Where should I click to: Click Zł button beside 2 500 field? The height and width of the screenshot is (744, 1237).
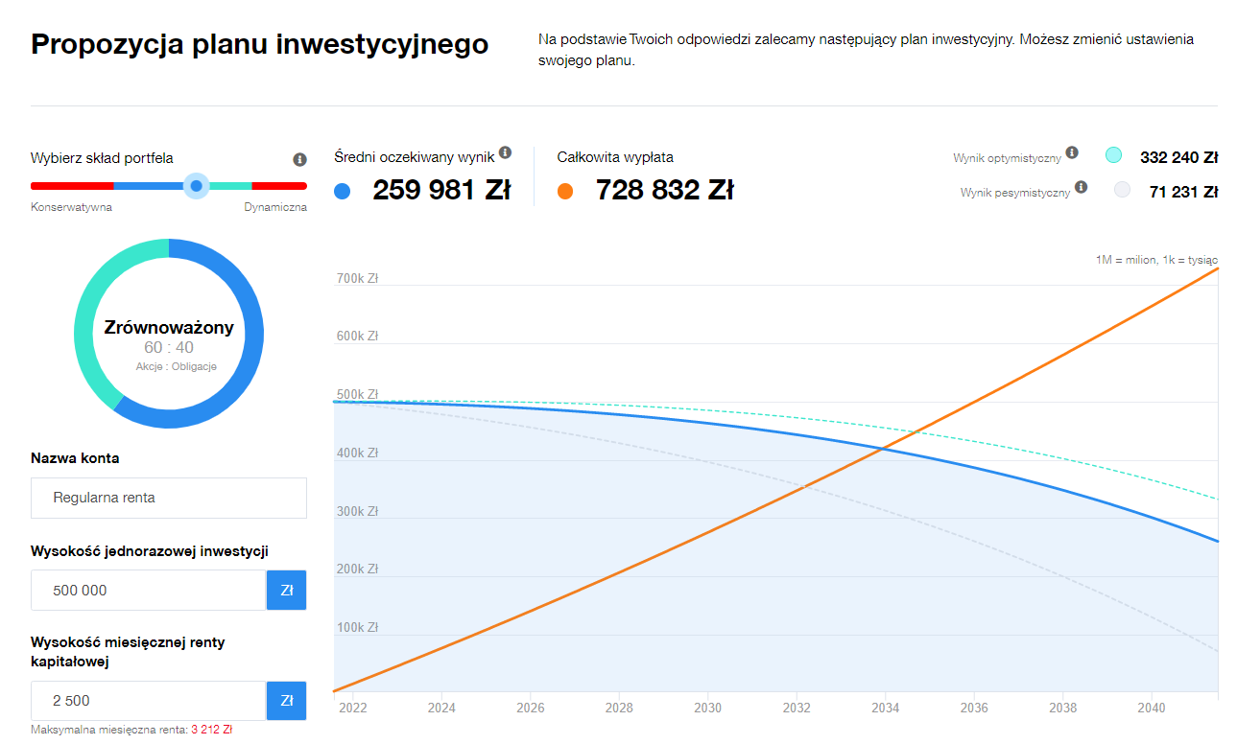pos(286,701)
